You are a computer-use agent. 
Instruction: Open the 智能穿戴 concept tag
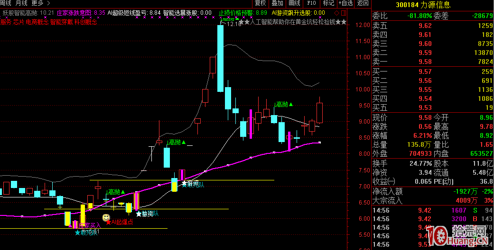[x=61, y=22]
